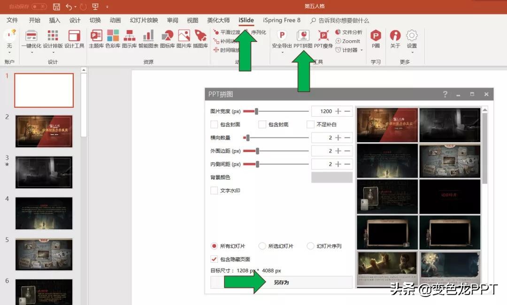The width and height of the screenshot is (507, 305).
Task: Switch to 动画 Animations tab
Action: tap(115, 20)
